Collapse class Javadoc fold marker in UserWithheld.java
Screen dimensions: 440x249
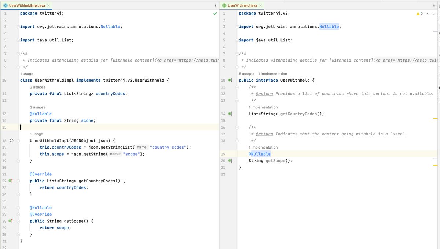click(x=236, y=53)
